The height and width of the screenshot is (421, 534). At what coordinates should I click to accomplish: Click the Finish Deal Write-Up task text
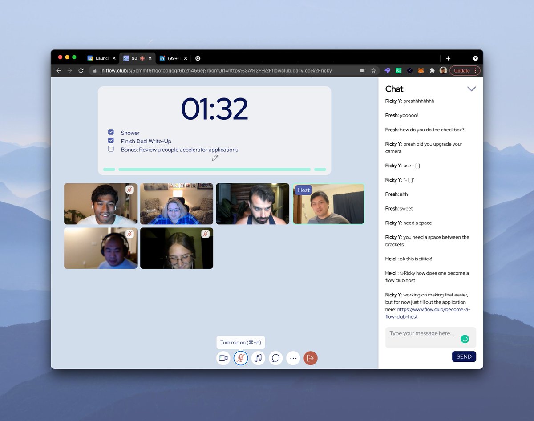[x=146, y=141]
